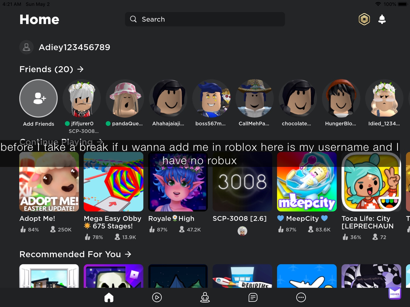Open the Discover play icon tab
Image resolution: width=410 pixels, height=307 pixels.
coord(157,297)
